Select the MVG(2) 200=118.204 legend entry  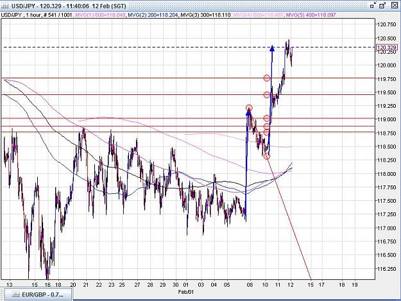[x=153, y=15]
